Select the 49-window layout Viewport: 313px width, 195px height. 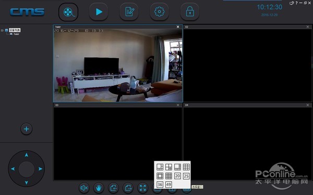(168, 185)
